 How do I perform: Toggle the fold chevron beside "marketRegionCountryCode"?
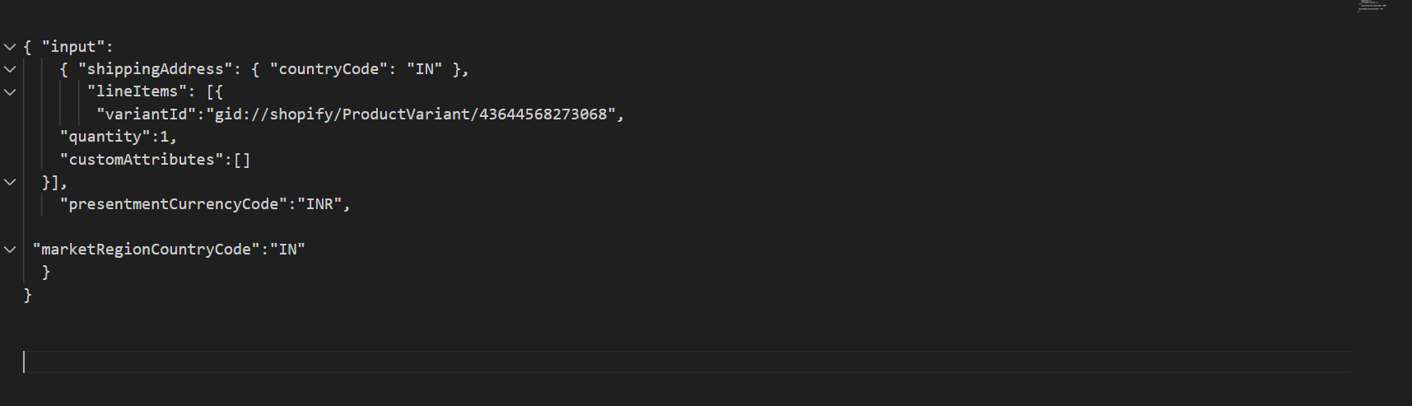click(10, 250)
